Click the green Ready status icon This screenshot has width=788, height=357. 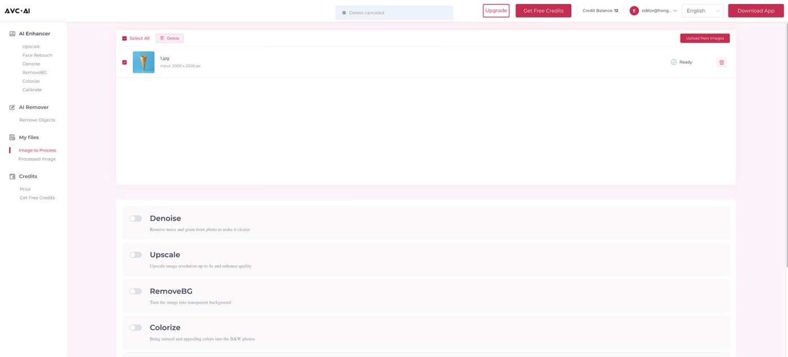673,62
